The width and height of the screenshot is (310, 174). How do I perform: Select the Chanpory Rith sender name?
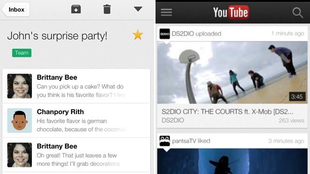[60, 112]
